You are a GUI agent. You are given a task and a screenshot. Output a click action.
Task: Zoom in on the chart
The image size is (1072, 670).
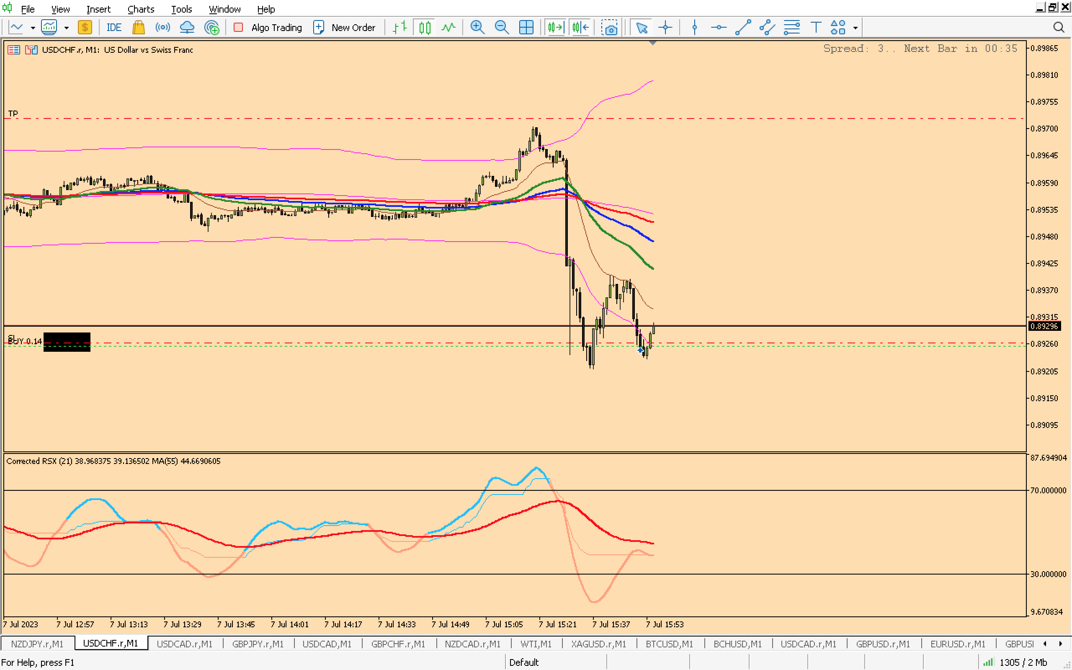pyautogui.click(x=477, y=28)
